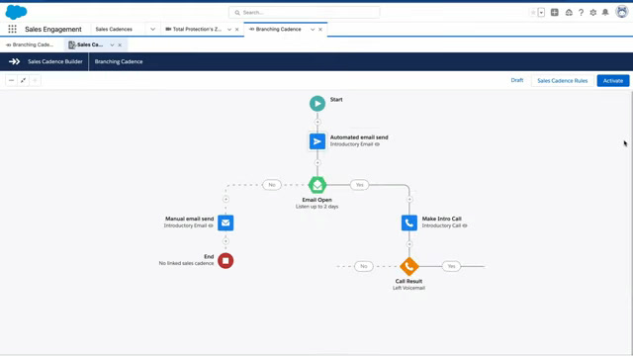633x356 pixels.
Task: Add a step above Manual email send
Action: pyautogui.click(x=226, y=199)
